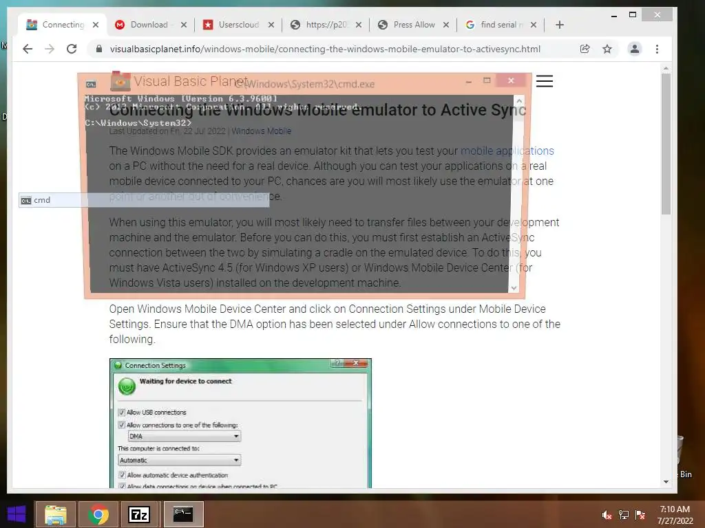Click the network tray icon

coord(624,515)
